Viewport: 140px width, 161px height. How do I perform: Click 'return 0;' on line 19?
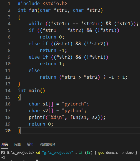click(41, 124)
